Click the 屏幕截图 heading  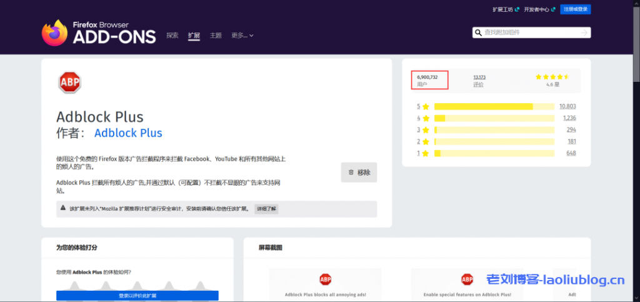click(x=270, y=248)
